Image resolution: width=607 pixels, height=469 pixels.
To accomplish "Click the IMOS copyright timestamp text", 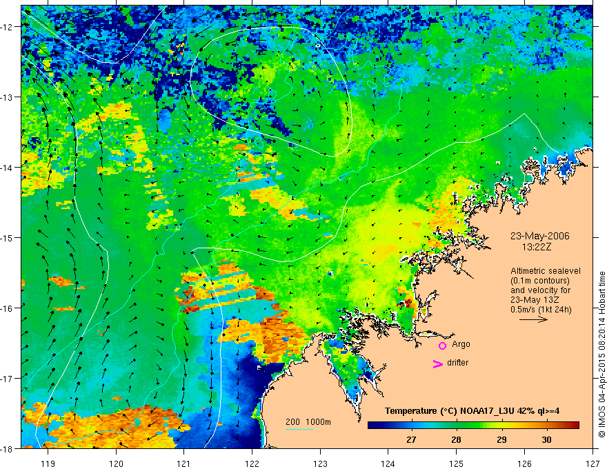I will click(601, 355).
